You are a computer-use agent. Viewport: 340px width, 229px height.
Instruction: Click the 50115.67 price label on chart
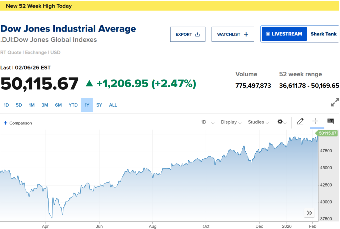(x=327, y=133)
